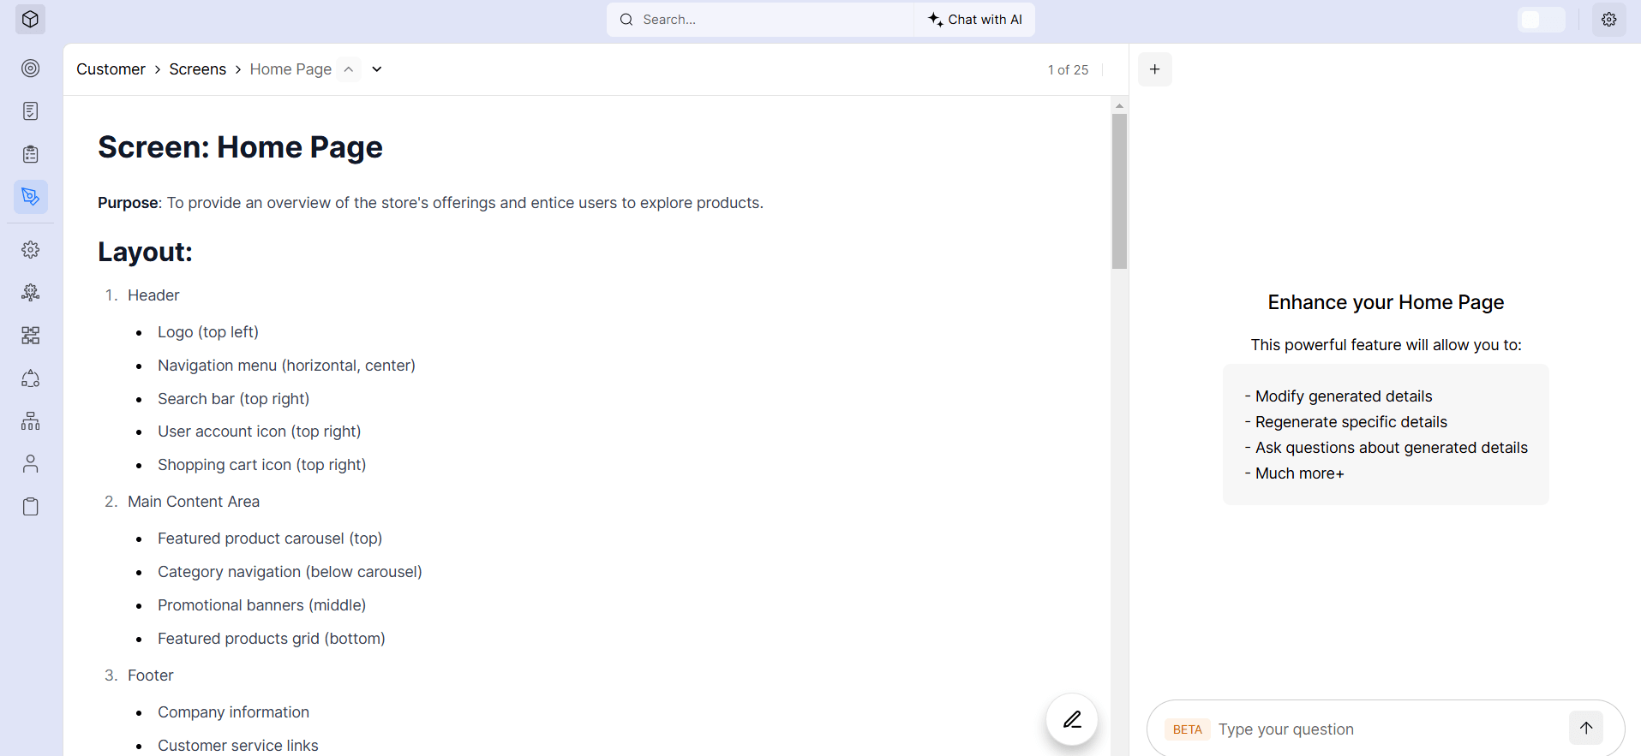Click the 'Footer' list item
Viewport: 1641px width, 756px height.
(151, 676)
